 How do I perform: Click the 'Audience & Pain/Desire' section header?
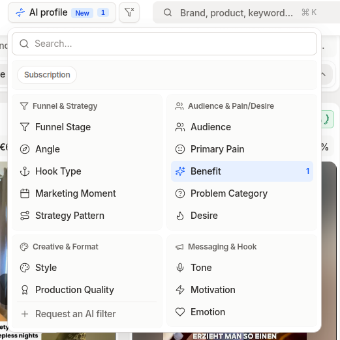pyautogui.click(x=231, y=106)
